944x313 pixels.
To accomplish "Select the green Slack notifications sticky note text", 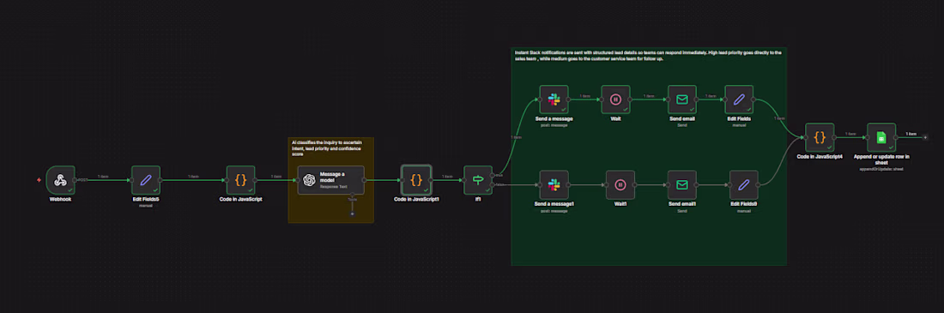I will tap(648, 56).
